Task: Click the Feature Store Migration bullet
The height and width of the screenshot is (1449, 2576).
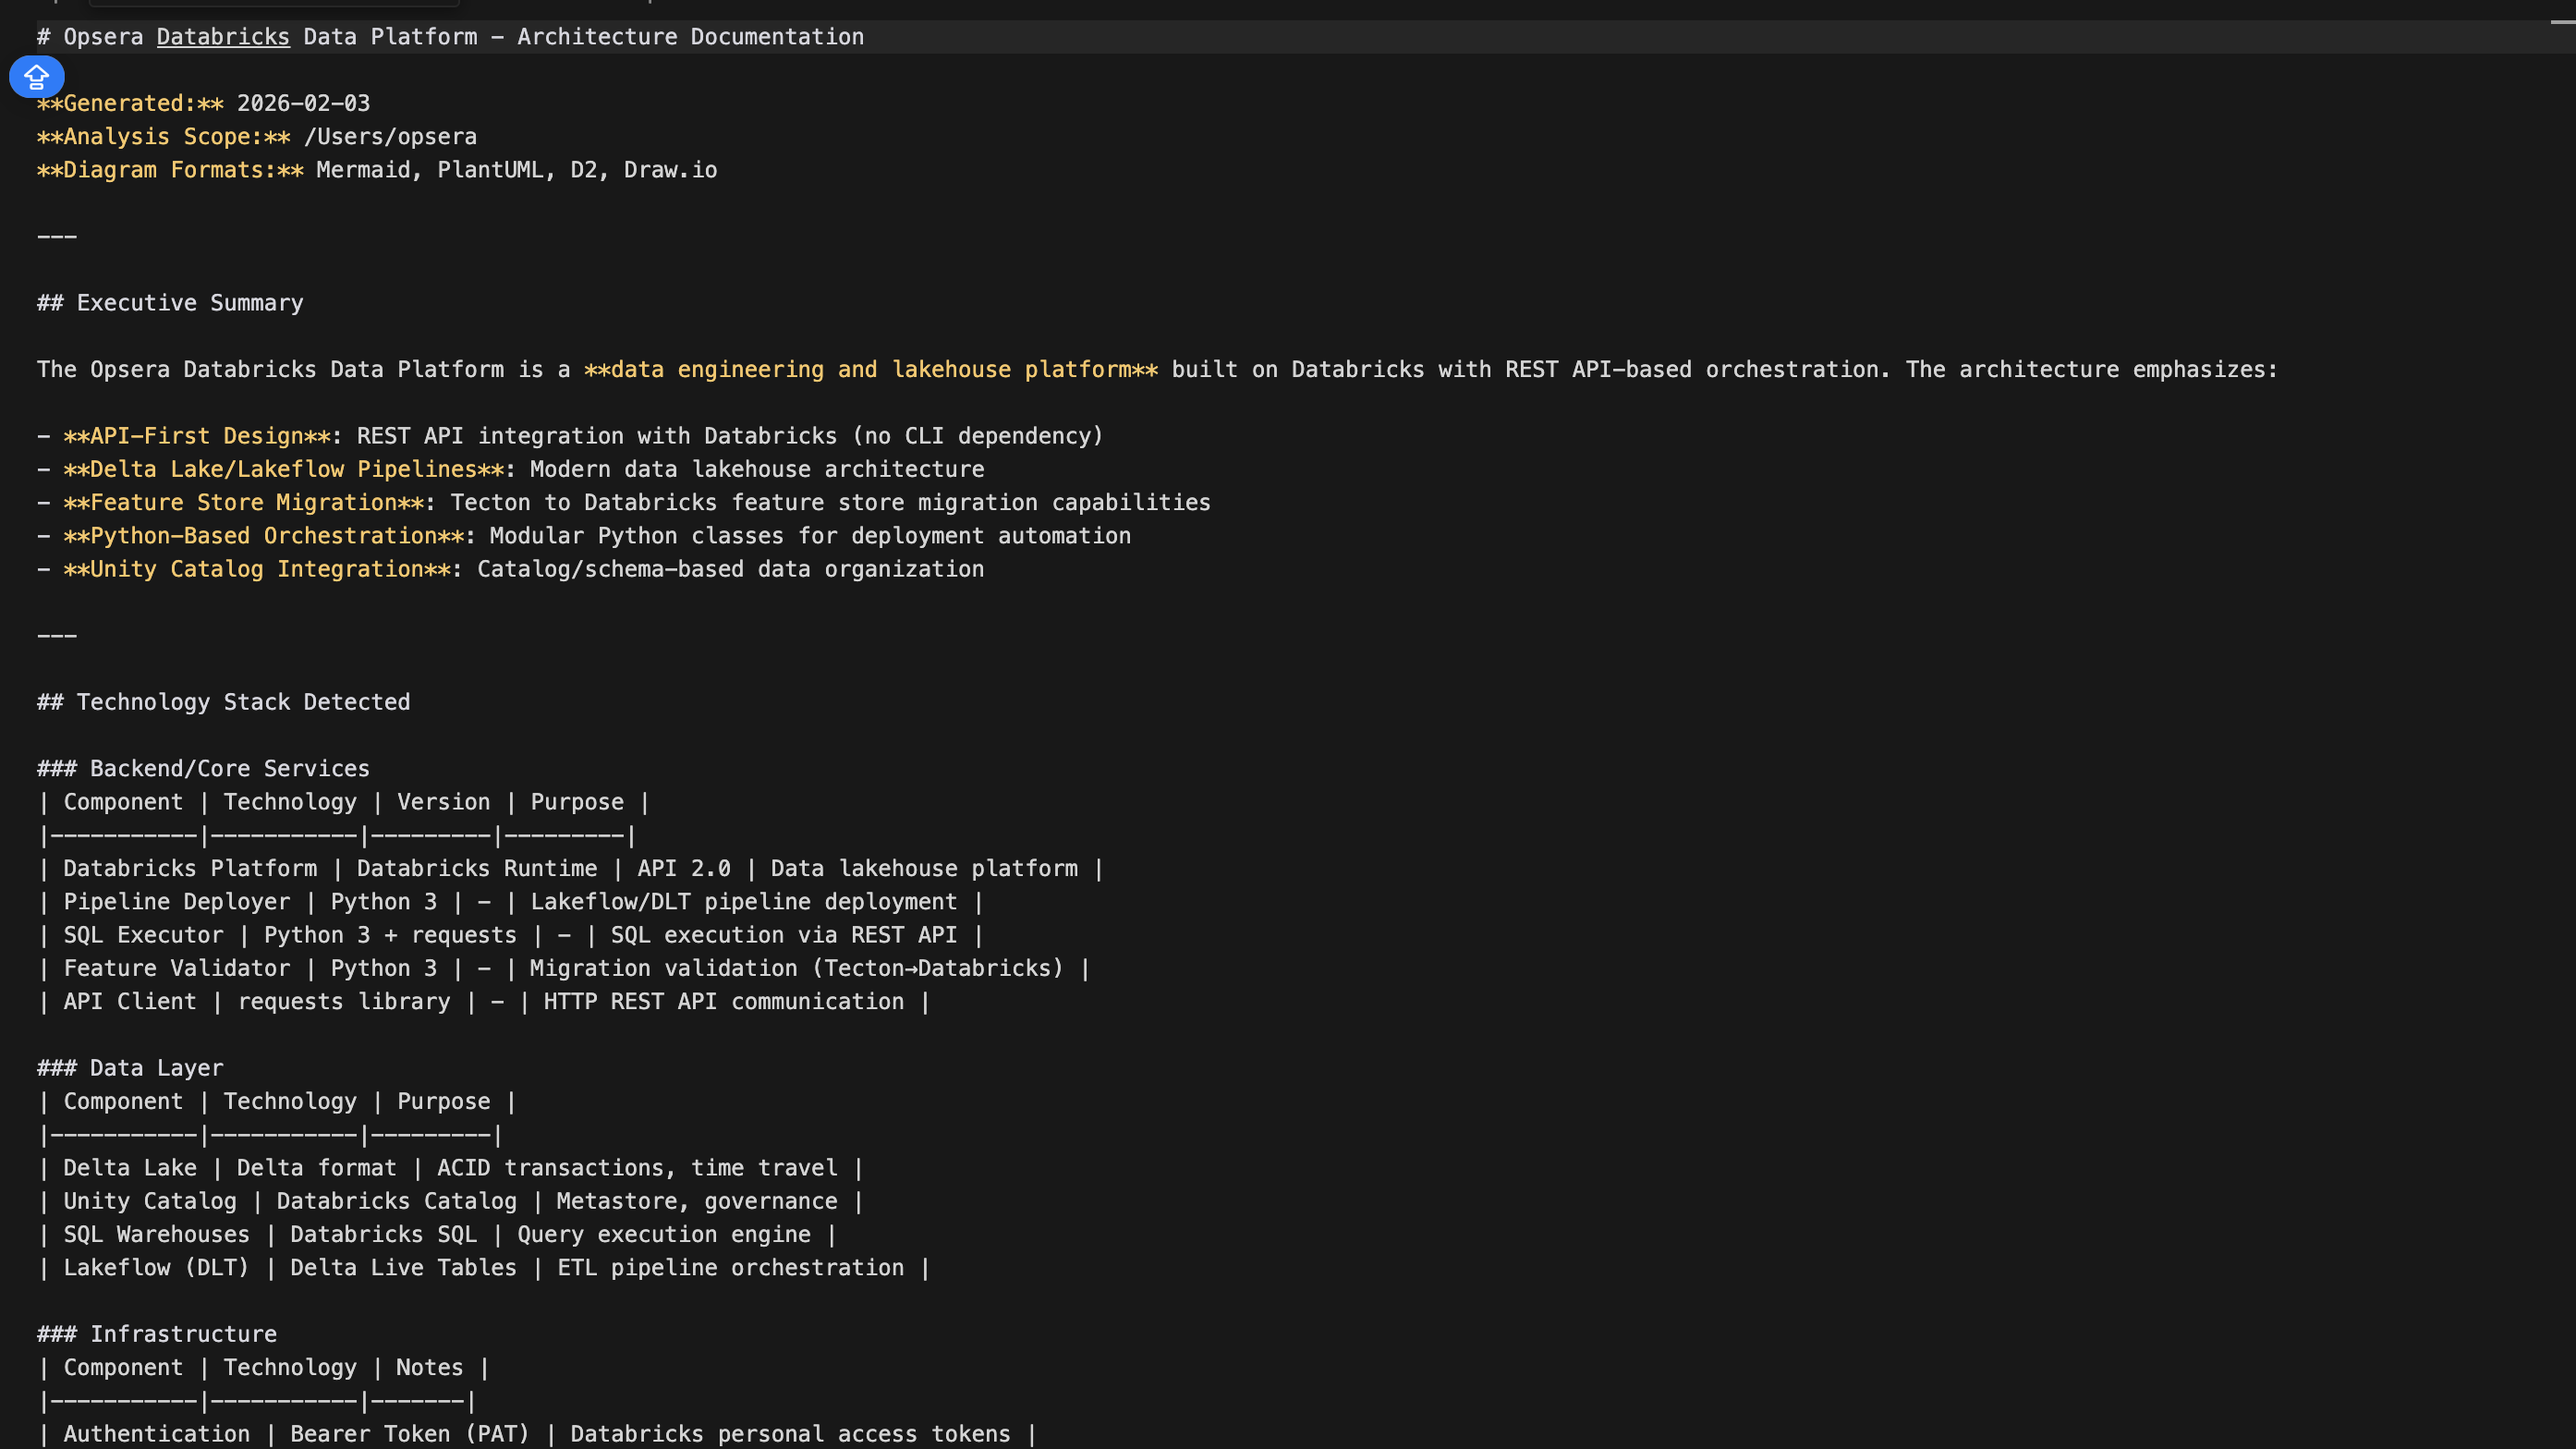Action: (244, 502)
